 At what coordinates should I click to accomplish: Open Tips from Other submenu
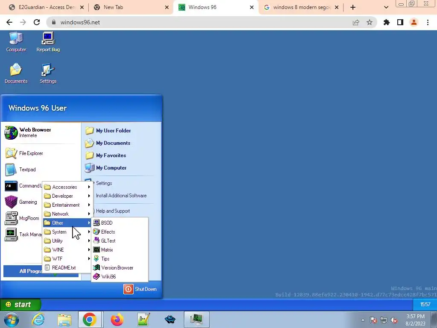(x=120, y=258)
